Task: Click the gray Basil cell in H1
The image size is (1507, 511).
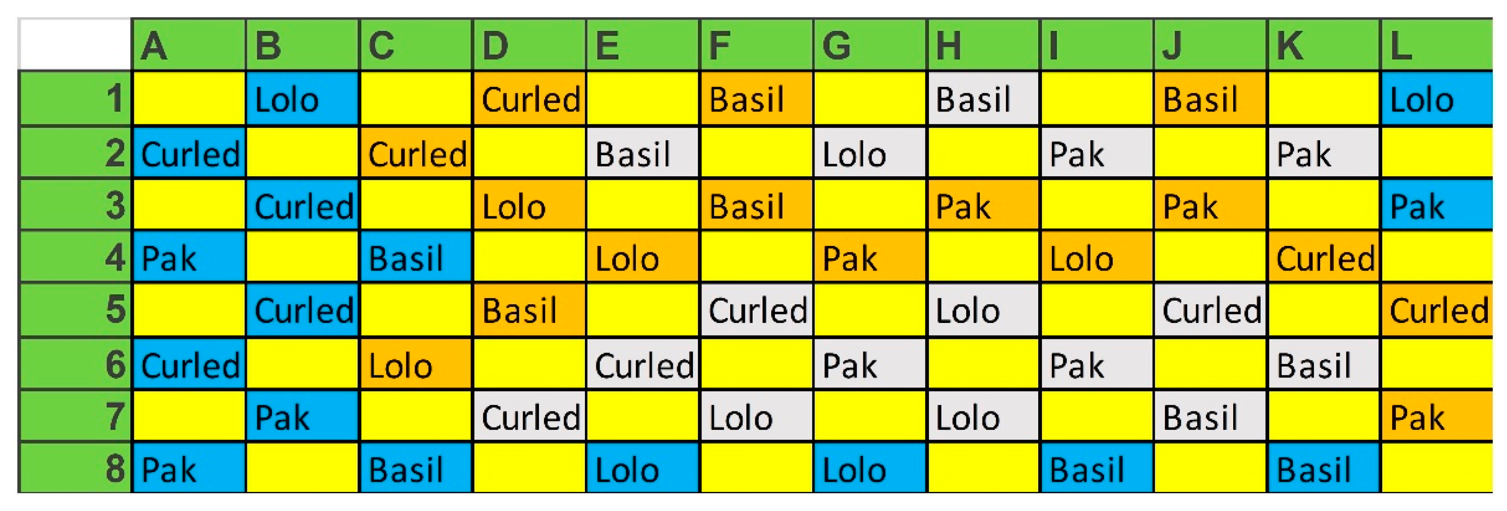Action: tap(984, 98)
